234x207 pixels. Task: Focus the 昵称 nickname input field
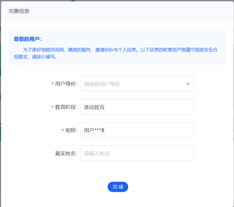point(137,130)
